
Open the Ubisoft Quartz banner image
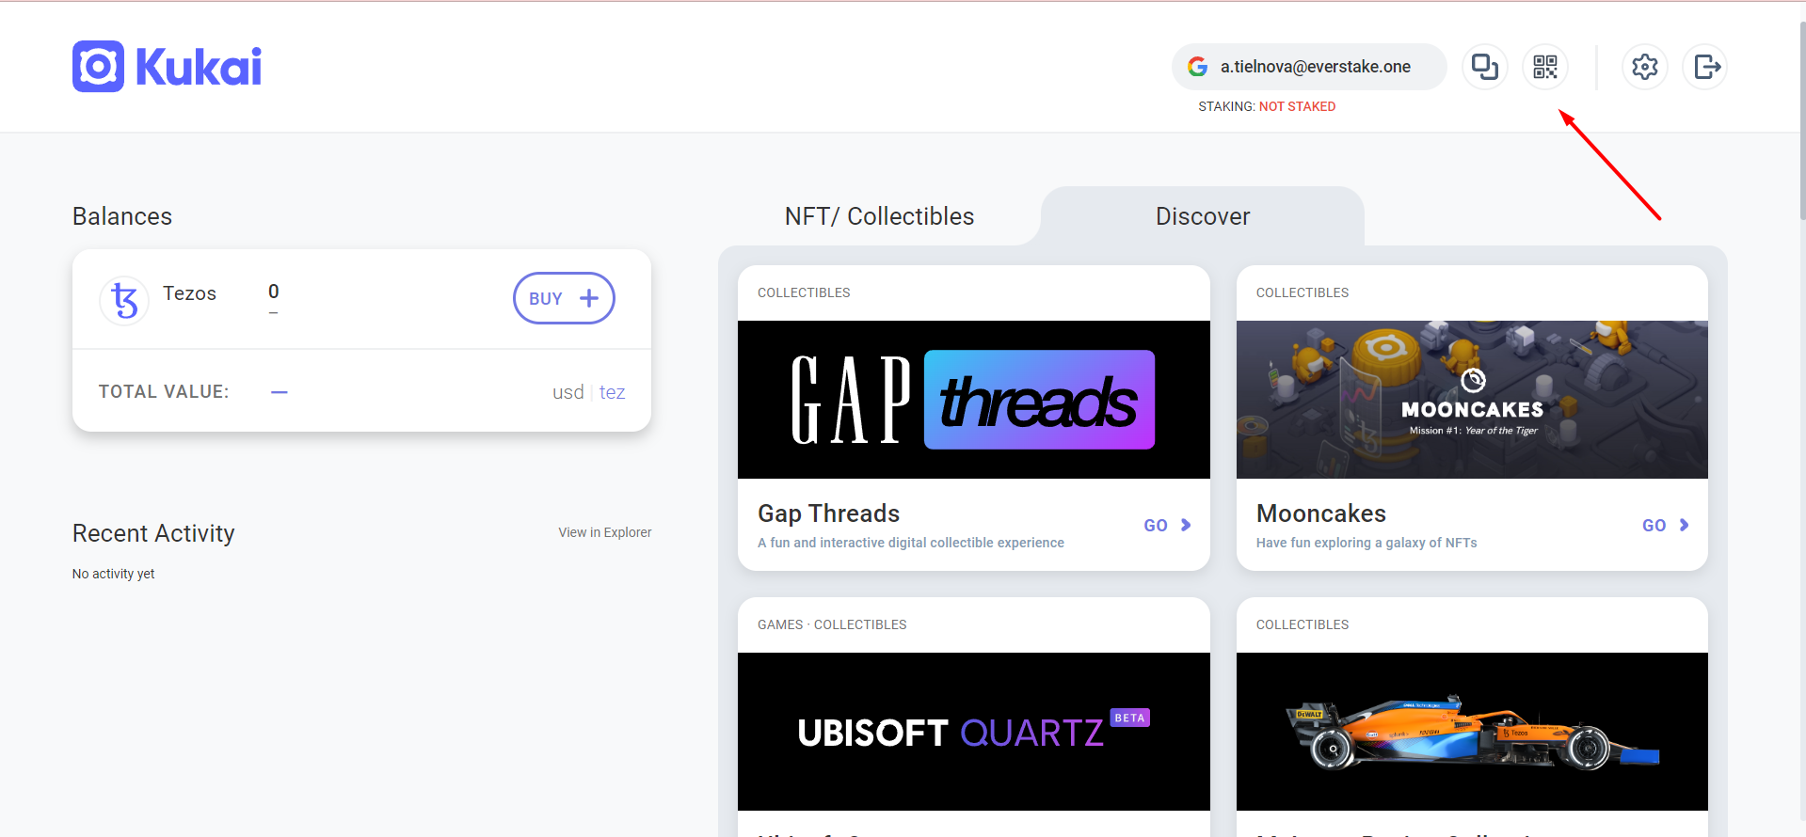click(x=974, y=732)
